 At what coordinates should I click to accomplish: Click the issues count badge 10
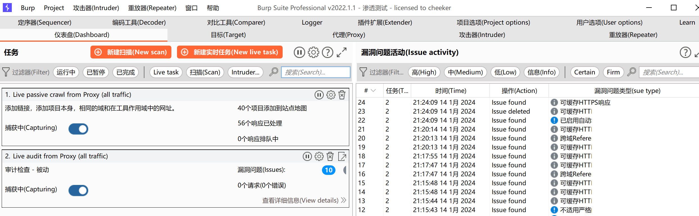[329, 170]
